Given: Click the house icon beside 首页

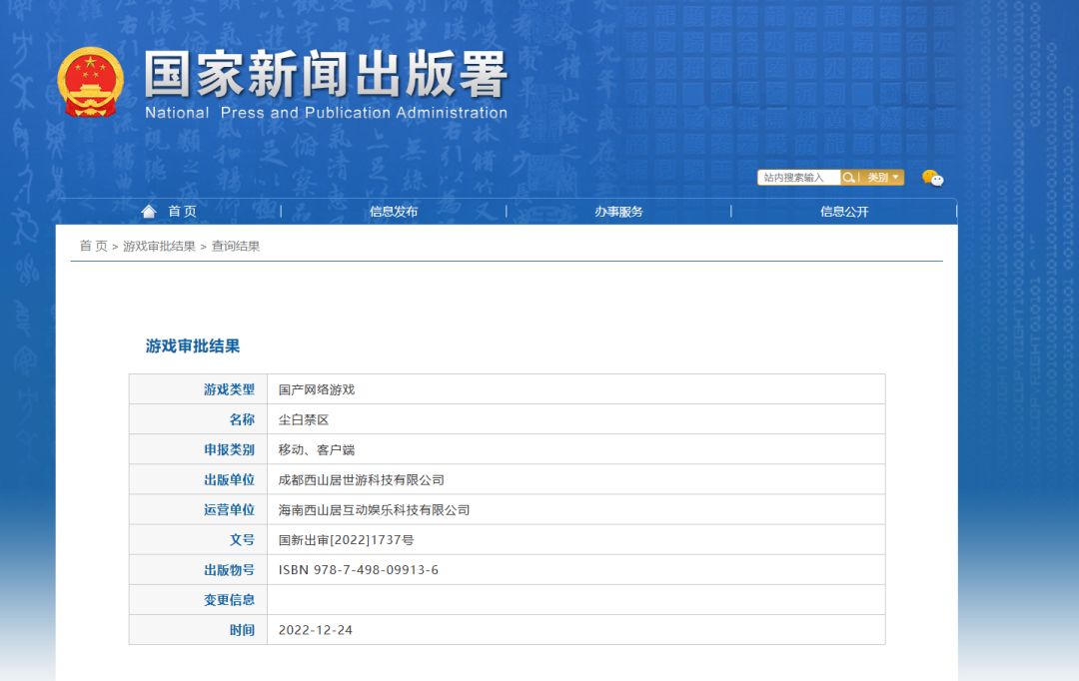Looking at the screenshot, I should 149,212.
